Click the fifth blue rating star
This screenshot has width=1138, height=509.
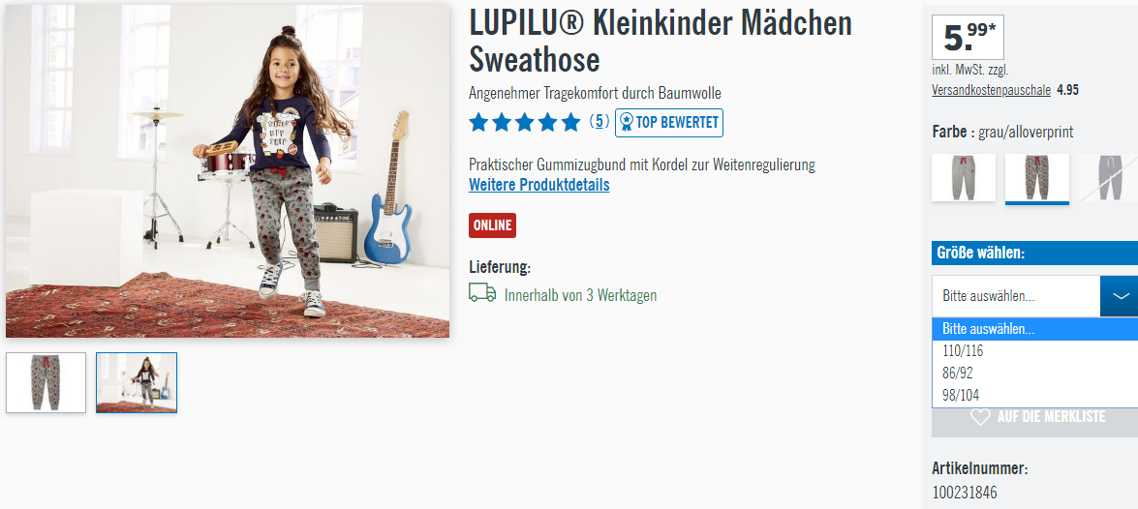(x=571, y=122)
